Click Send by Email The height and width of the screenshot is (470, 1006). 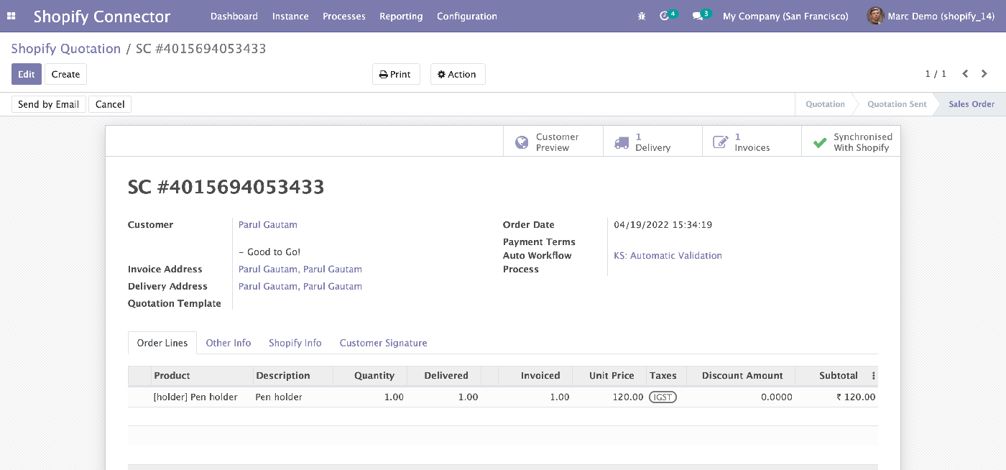click(49, 104)
